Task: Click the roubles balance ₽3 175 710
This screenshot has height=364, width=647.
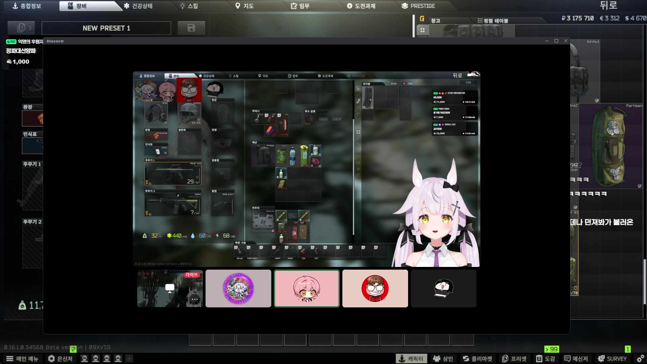Action: (x=578, y=18)
